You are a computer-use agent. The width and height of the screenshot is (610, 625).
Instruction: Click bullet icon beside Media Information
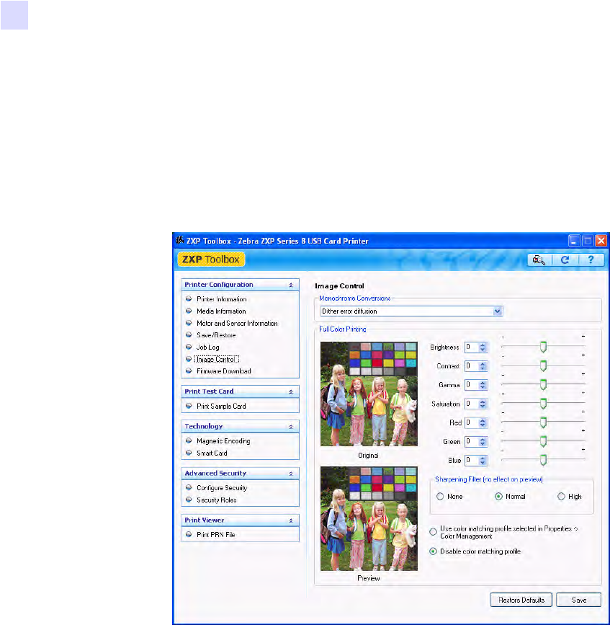coord(189,311)
